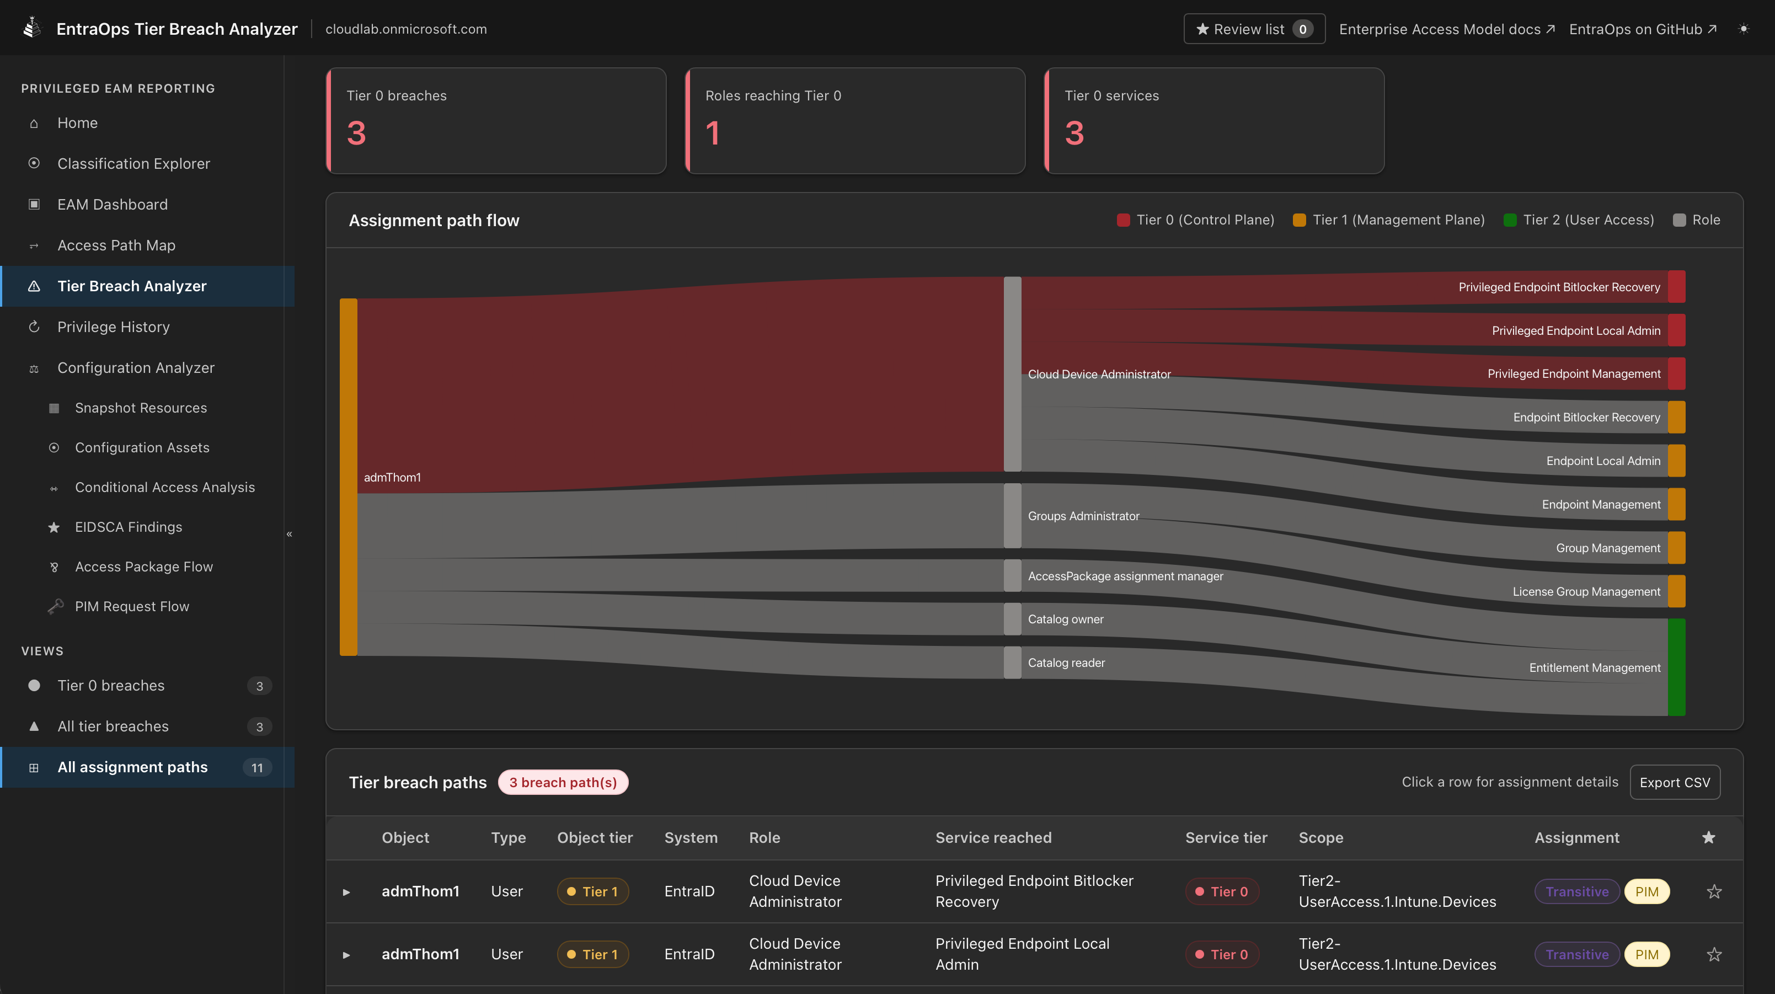Image resolution: width=1775 pixels, height=994 pixels.
Task: Click the PIM Request Flow key icon
Action: [55, 607]
